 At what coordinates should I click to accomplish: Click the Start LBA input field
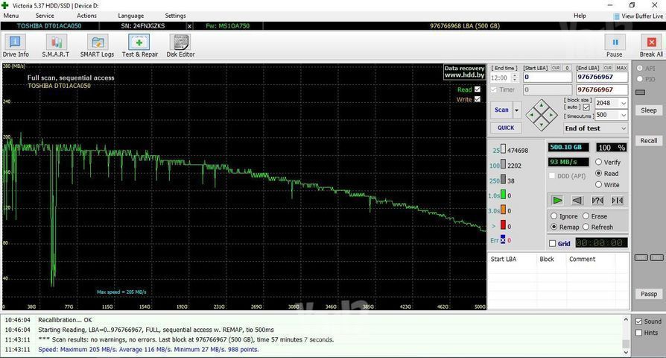548,78
